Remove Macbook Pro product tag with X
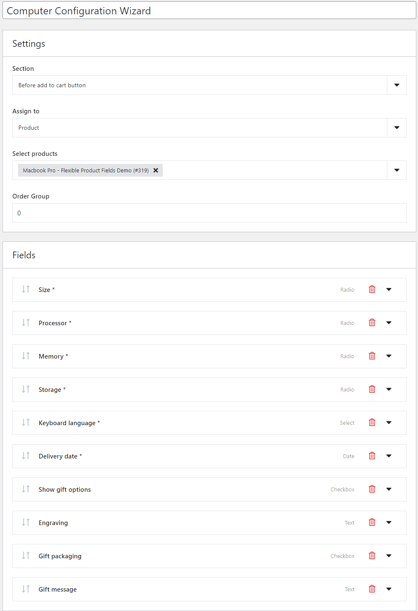The image size is (418, 611). [156, 170]
